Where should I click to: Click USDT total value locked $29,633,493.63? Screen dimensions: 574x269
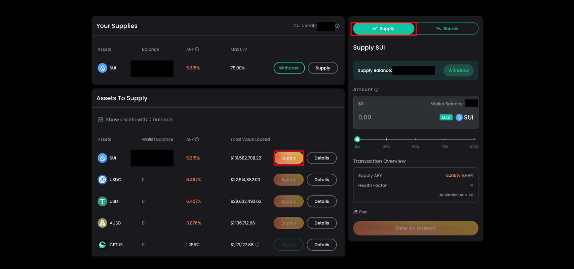[246, 201]
